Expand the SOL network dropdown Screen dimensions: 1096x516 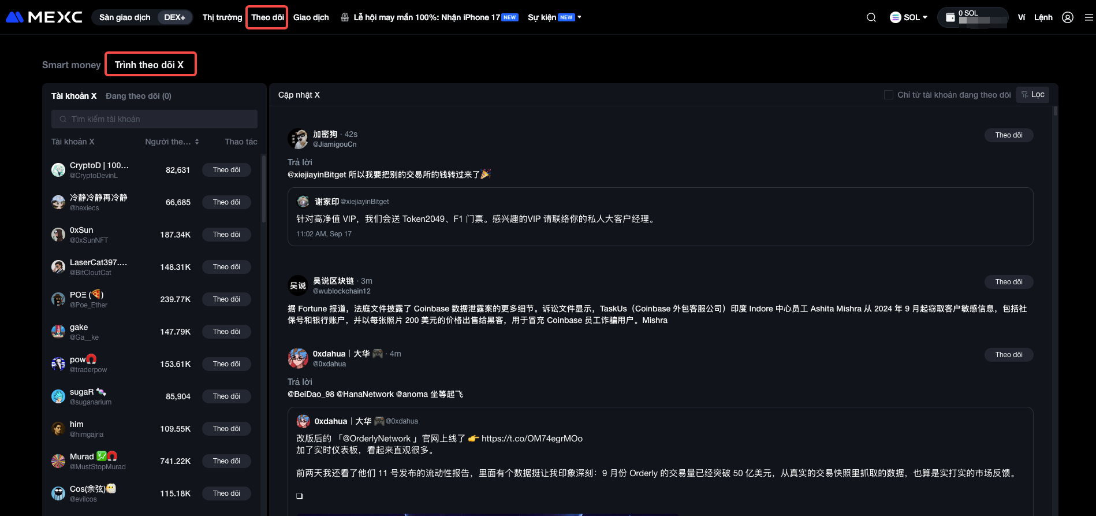(909, 17)
